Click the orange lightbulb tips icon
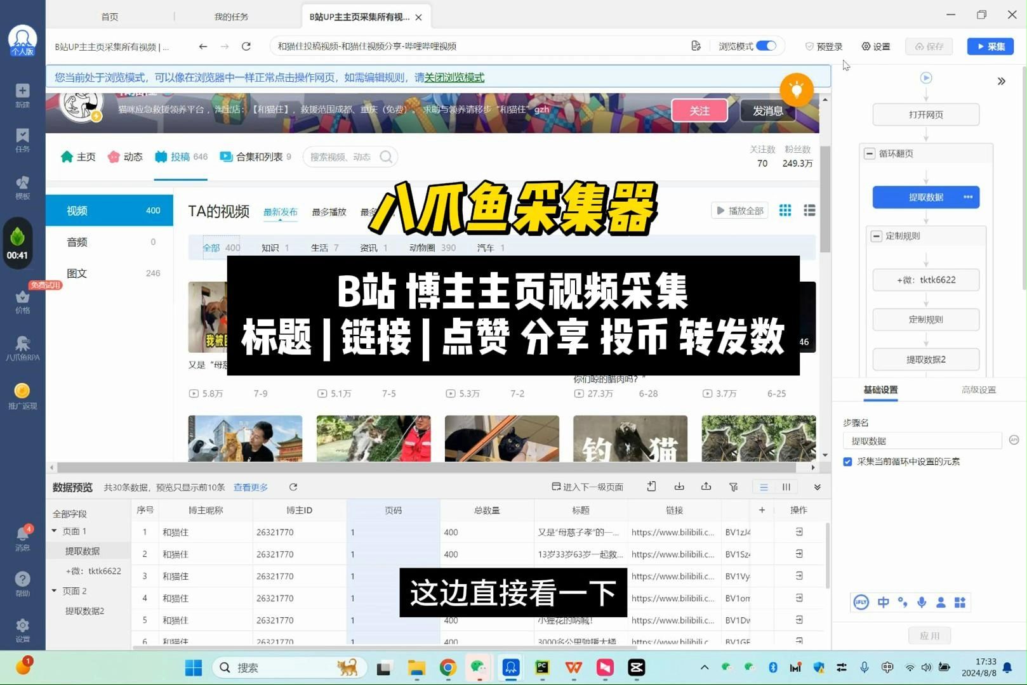The height and width of the screenshot is (685, 1027). [x=797, y=89]
